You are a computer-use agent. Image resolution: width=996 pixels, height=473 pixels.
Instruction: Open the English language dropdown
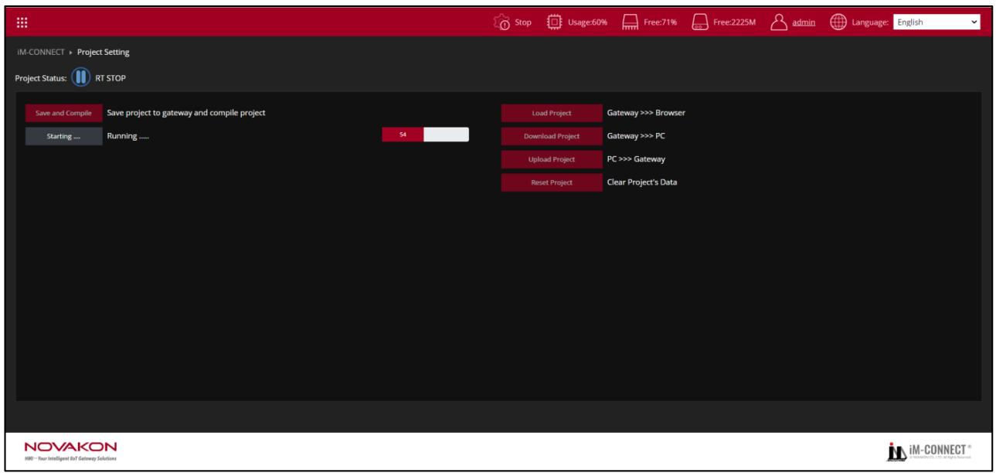coord(937,22)
